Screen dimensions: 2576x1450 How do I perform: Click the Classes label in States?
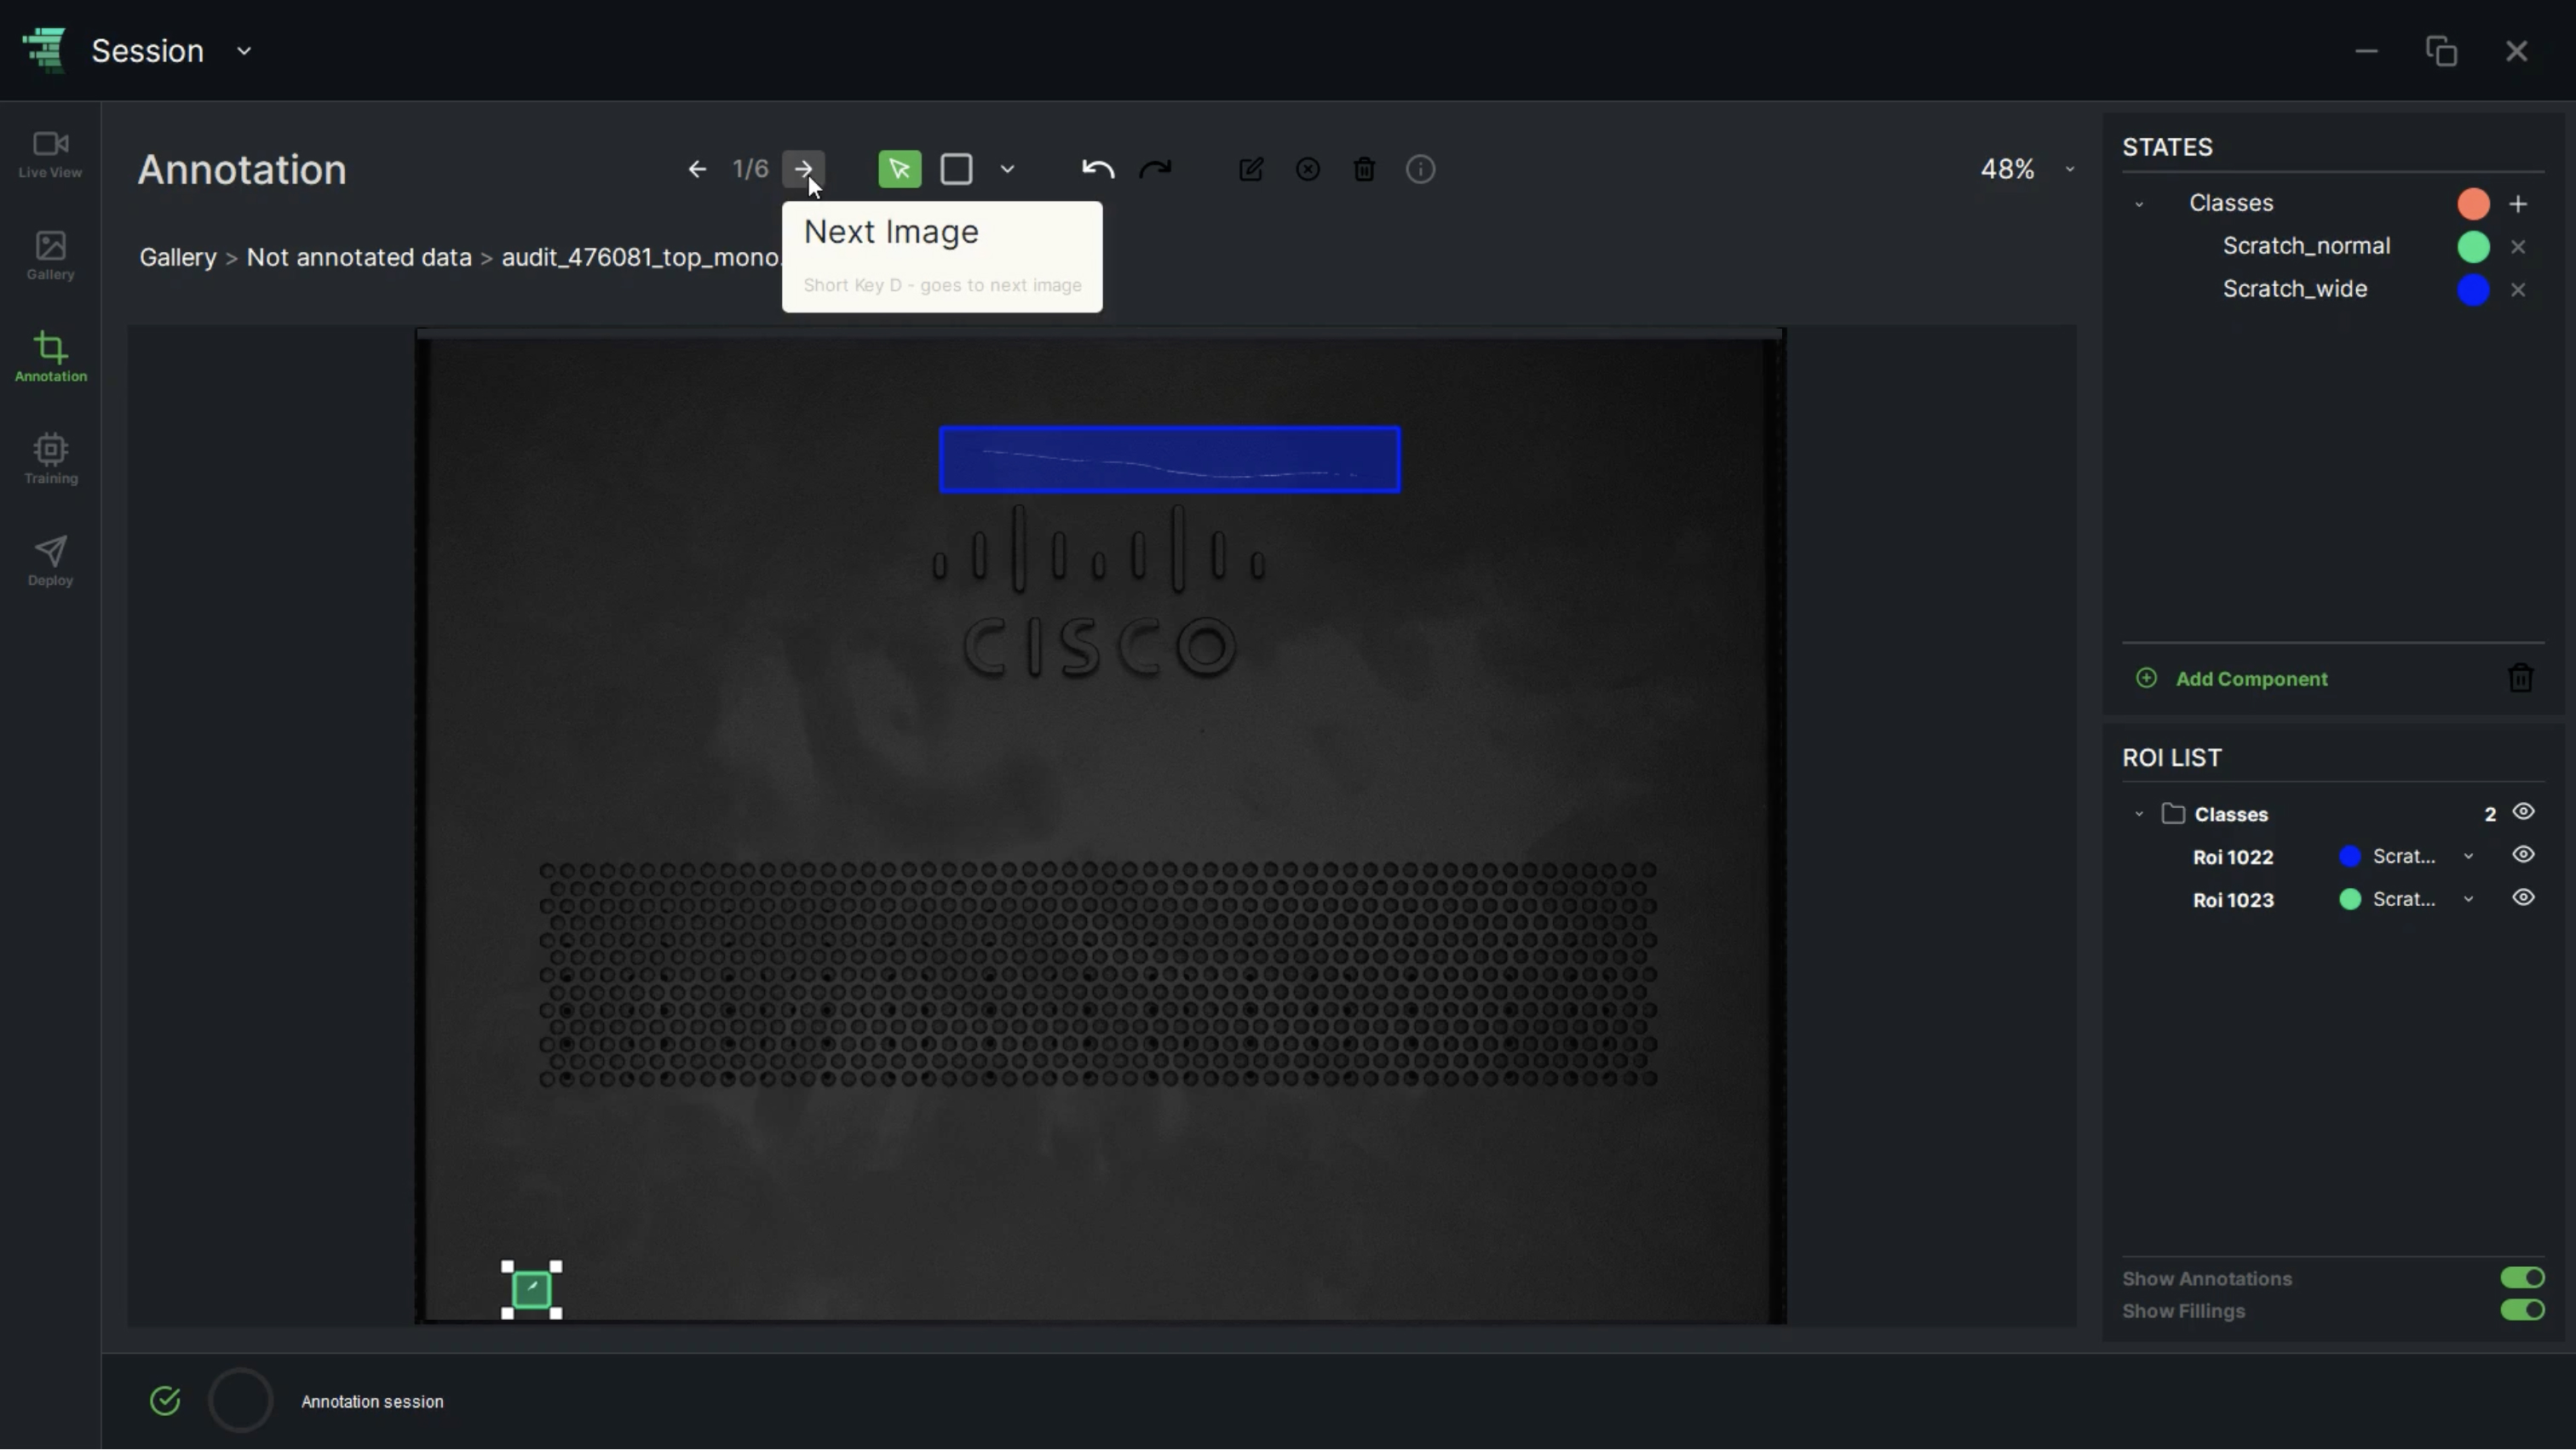coord(2231,203)
